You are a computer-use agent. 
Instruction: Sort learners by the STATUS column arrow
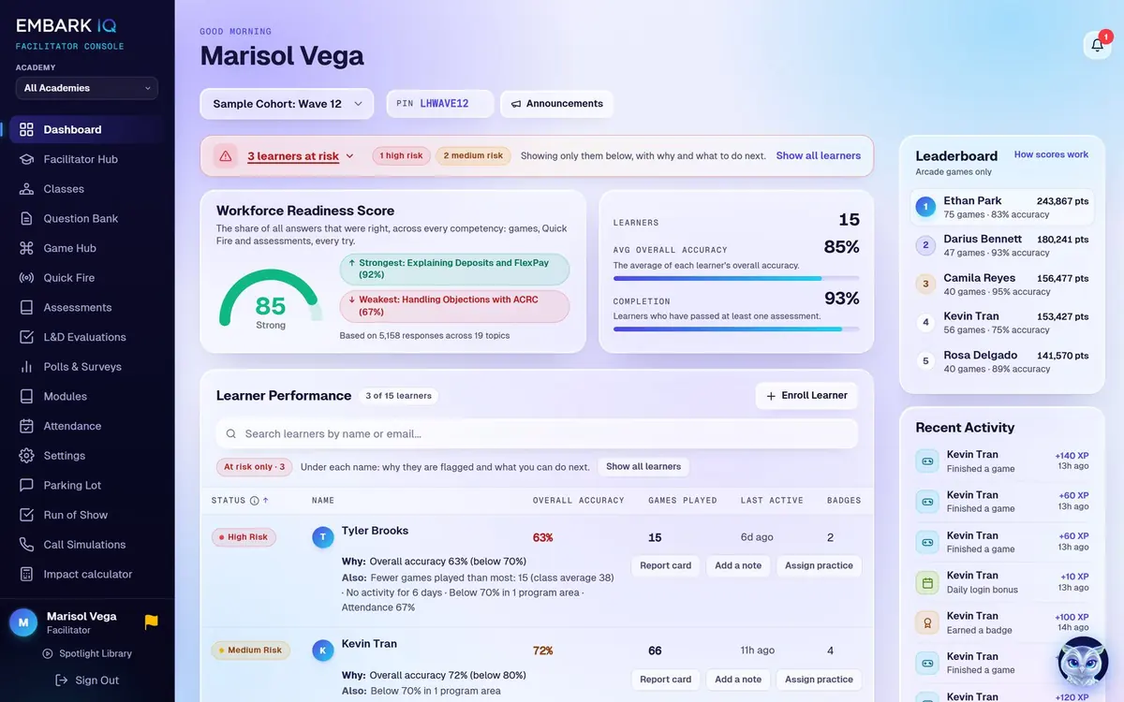(266, 501)
